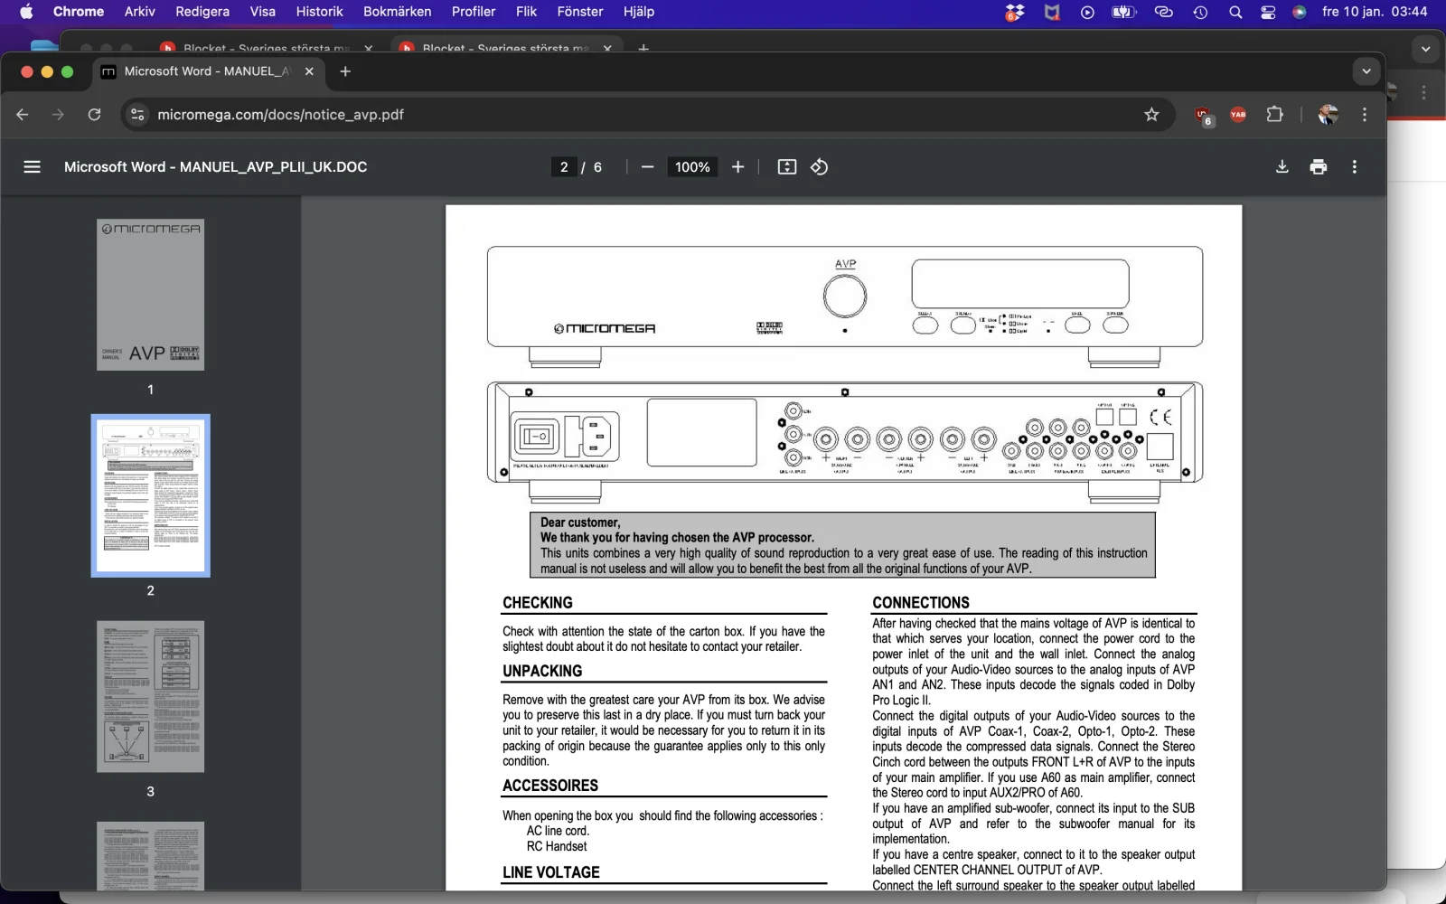Zoom out with the minus button
The image size is (1446, 904).
(647, 167)
